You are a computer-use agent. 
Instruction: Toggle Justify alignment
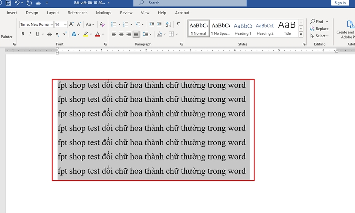point(136,34)
